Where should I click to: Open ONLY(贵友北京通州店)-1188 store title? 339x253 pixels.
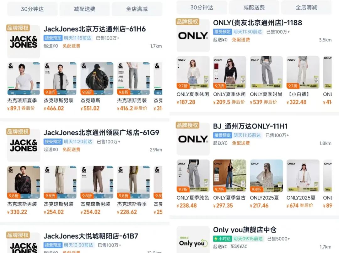pos(257,23)
